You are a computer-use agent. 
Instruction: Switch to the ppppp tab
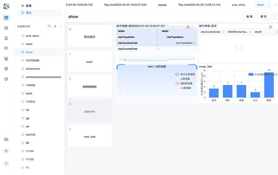tap(162, 5)
